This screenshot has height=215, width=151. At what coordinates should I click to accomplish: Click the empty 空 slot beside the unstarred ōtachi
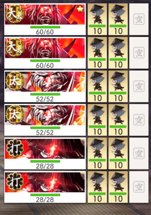pyautogui.click(x=139, y=53)
